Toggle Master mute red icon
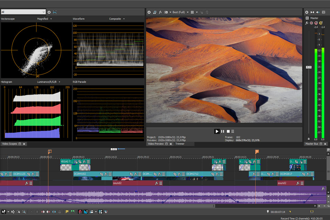This screenshot has width=330, height=220. tap(316, 23)
